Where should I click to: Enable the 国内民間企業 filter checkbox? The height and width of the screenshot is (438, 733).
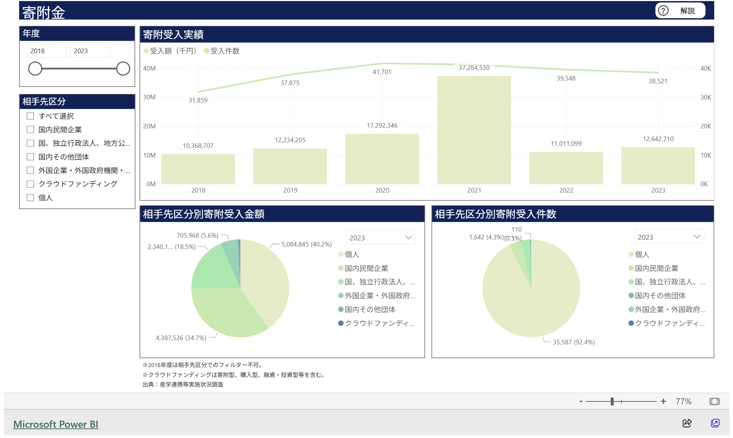tap(30, 129)
